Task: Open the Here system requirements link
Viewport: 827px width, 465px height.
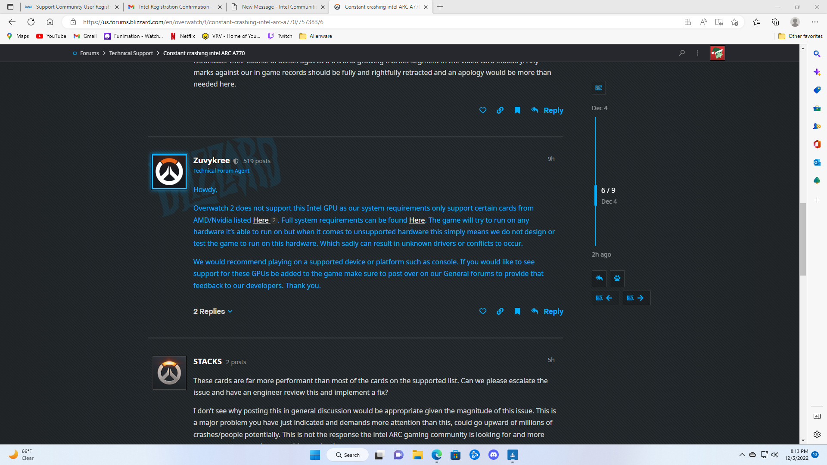Action: (417, 220)
